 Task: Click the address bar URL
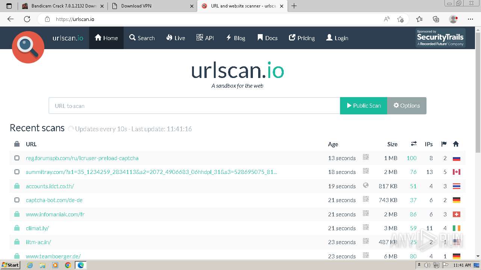[75, 19]
